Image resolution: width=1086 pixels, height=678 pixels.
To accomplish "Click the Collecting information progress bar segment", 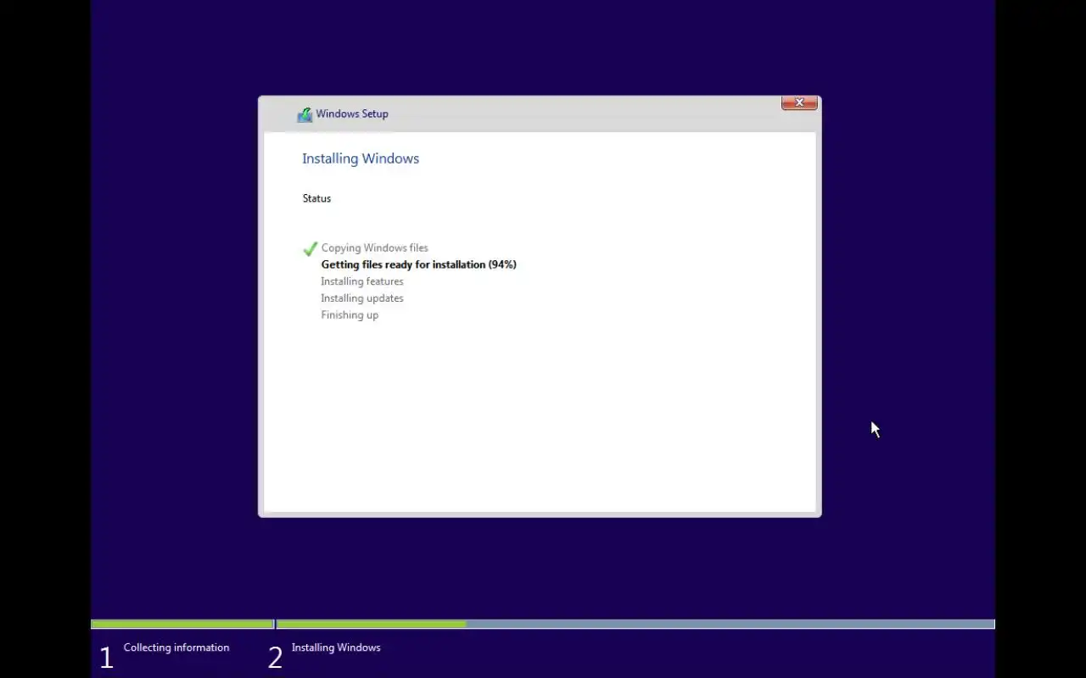I will click(x=182, y=625).
